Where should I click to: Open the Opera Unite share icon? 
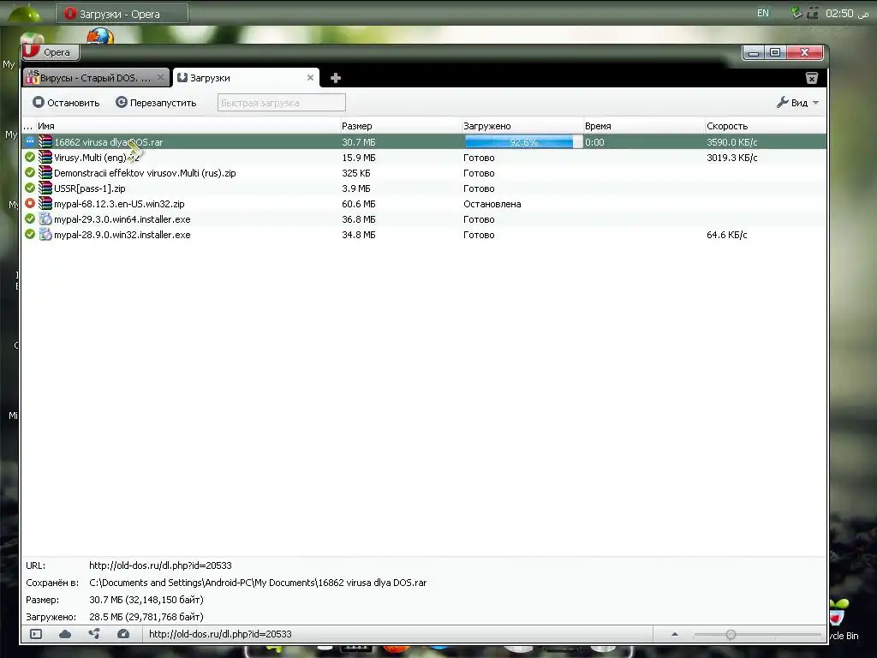coord(94,634)
